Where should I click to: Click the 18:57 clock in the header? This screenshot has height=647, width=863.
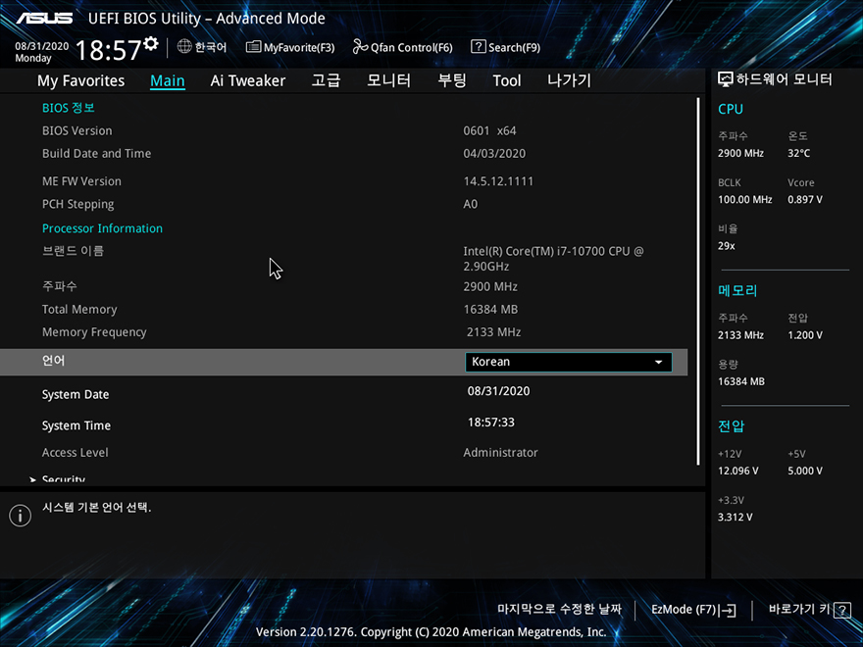point(109,50)
